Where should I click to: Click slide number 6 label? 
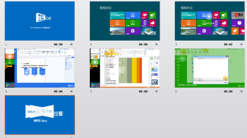(x=176, y=91)
